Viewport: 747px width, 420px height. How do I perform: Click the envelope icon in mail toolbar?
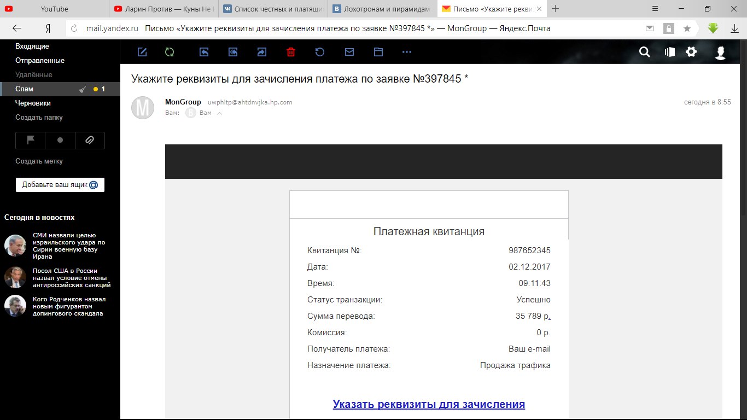tap(349, 52)
